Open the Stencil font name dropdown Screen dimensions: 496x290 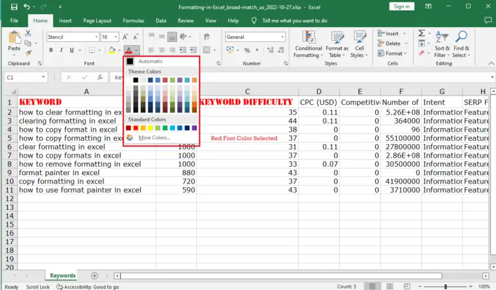[96, 37]
